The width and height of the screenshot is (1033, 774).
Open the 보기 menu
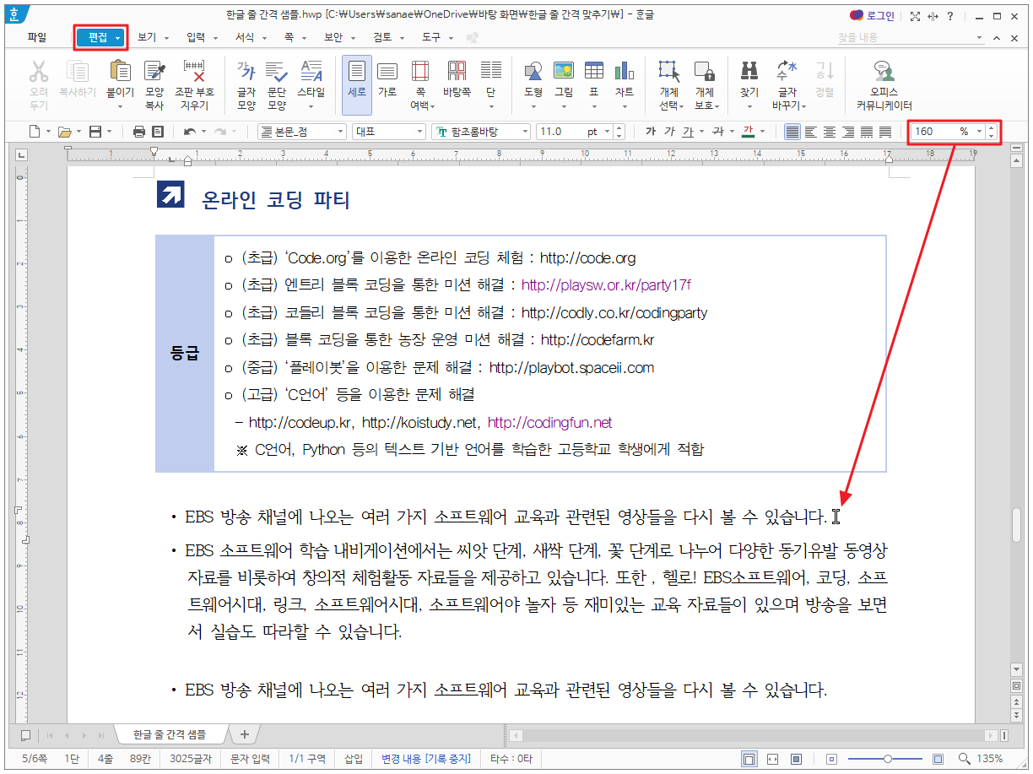coord(147,38)
